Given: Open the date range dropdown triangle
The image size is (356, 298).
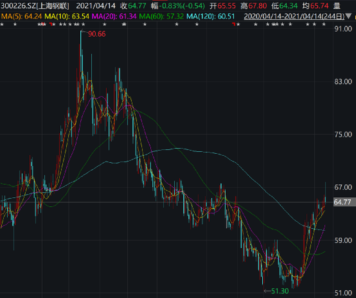Looking at the screenshot, I should tap(350, 16).
